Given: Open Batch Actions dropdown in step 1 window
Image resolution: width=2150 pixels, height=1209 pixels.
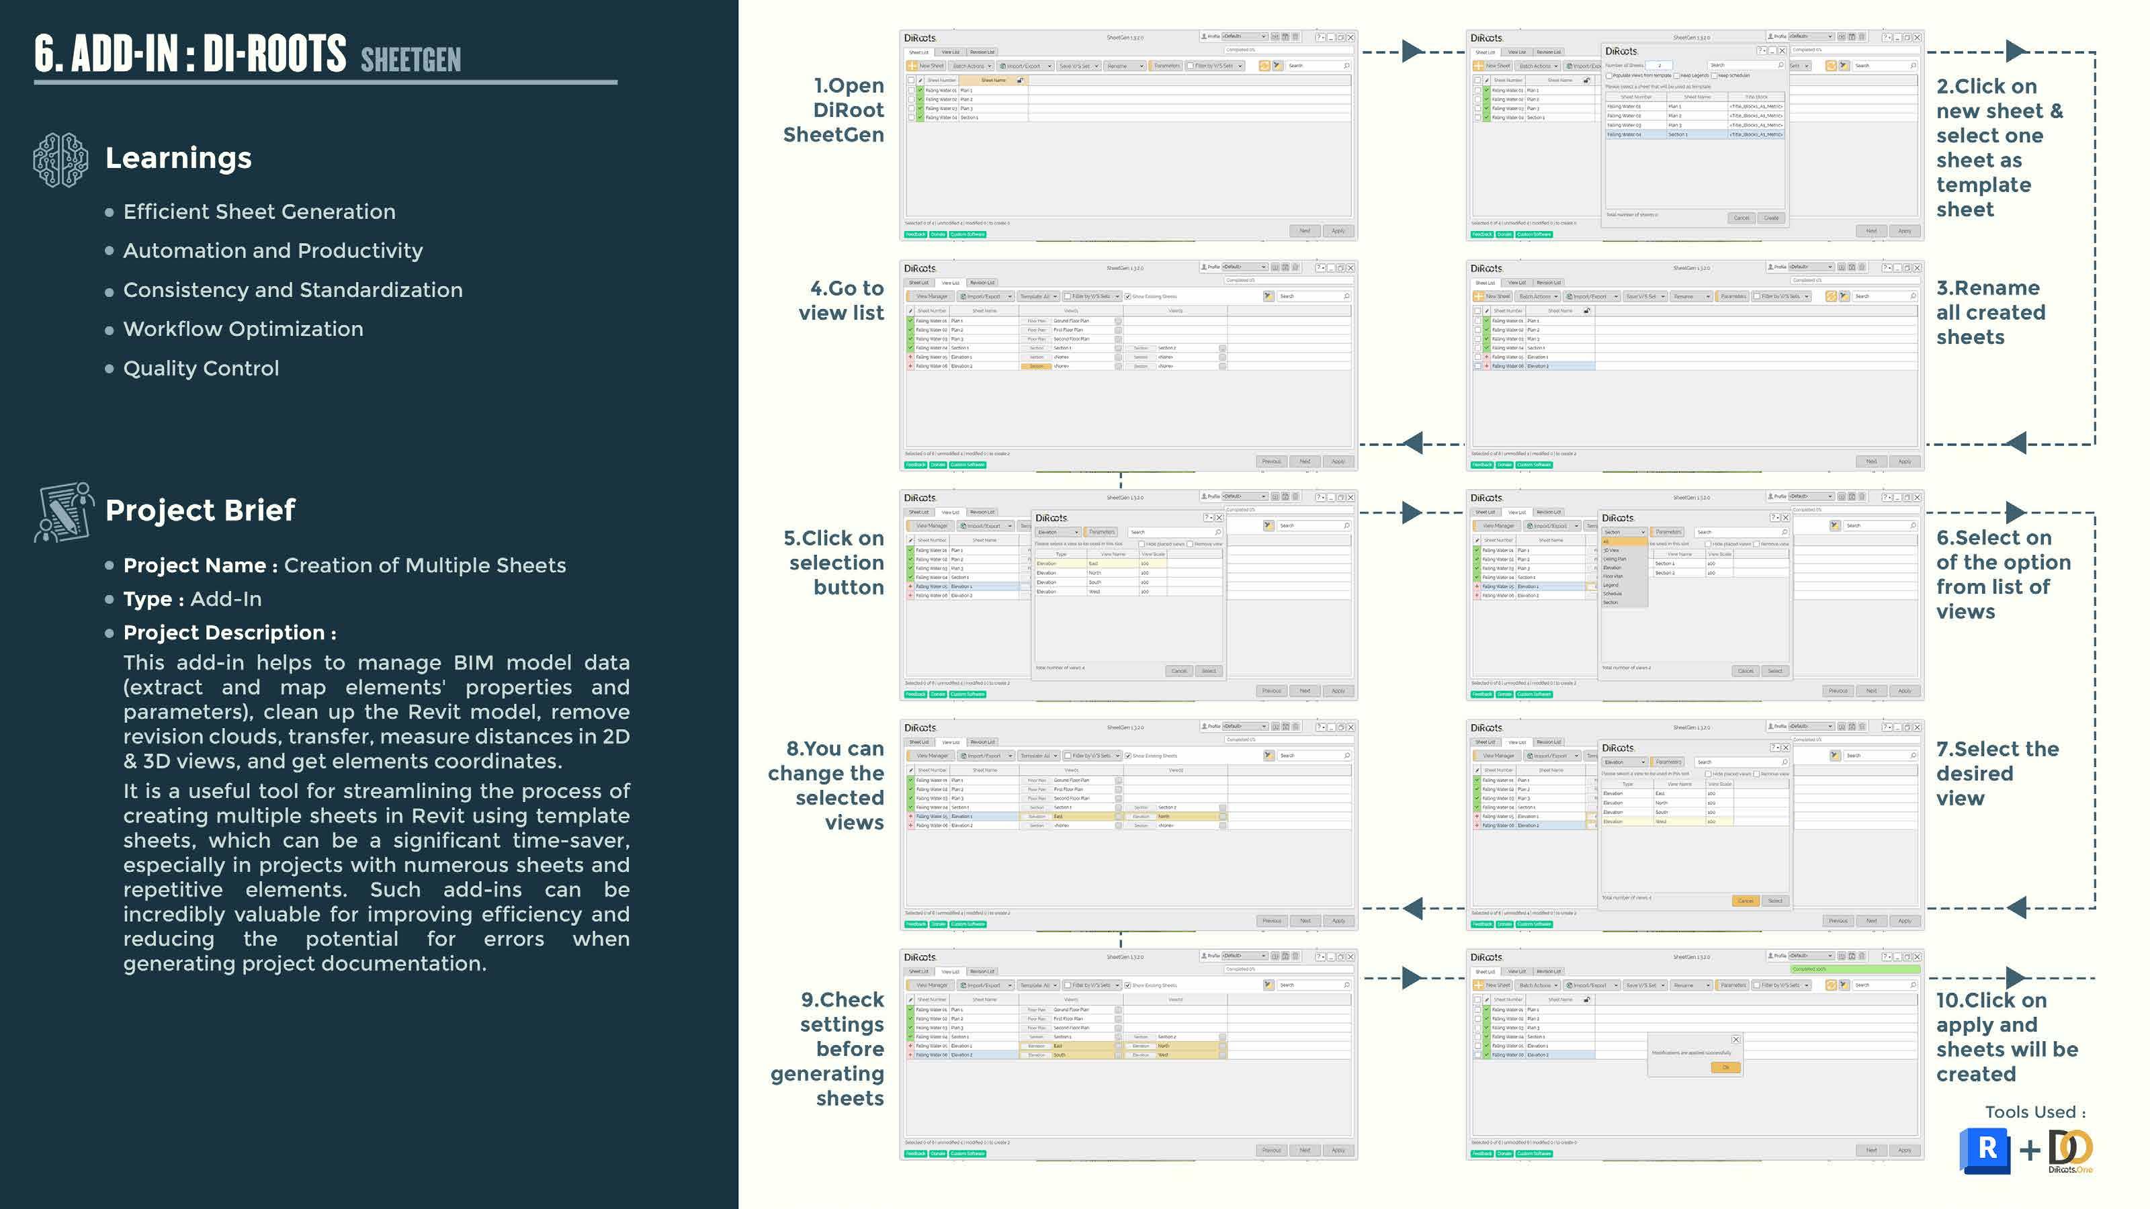Looking at the screenshot, I should point(972,66).
